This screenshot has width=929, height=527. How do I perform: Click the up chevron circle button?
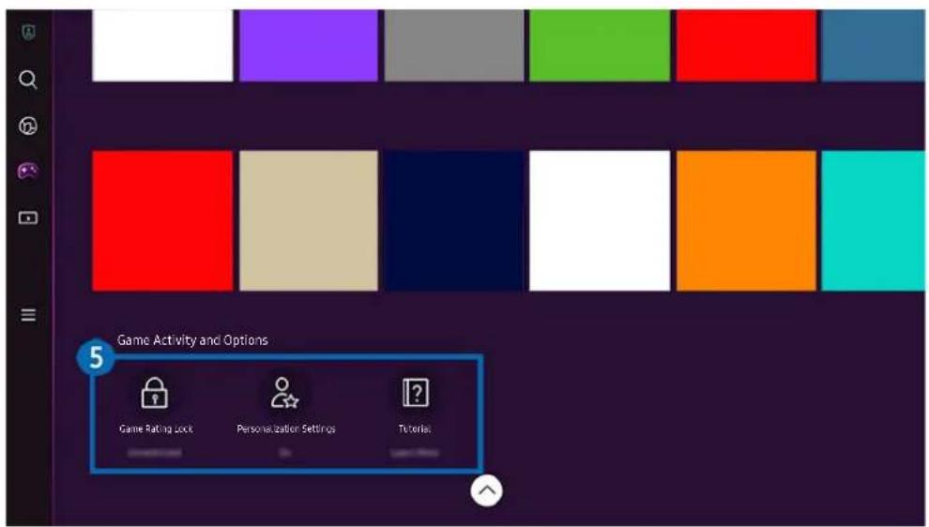(x=486, y=490)
